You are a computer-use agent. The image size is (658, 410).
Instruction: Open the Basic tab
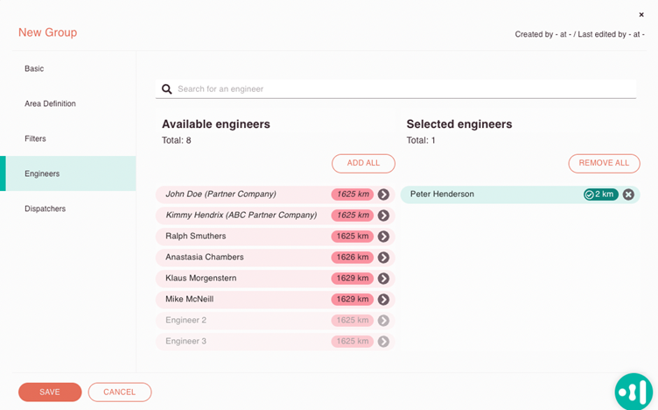(x=34, y=68)
